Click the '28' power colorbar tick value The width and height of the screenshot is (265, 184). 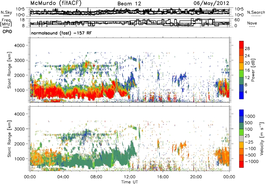(247, 48)
